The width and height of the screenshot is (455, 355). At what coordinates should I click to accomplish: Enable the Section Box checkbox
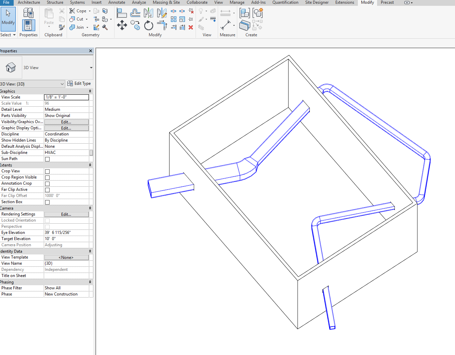[47, 202]
